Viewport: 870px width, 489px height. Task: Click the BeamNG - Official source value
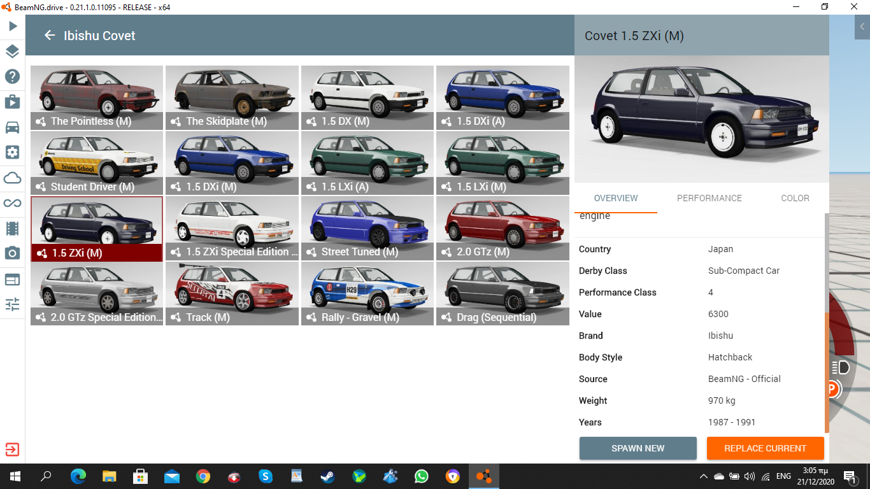tap(745, 379)
